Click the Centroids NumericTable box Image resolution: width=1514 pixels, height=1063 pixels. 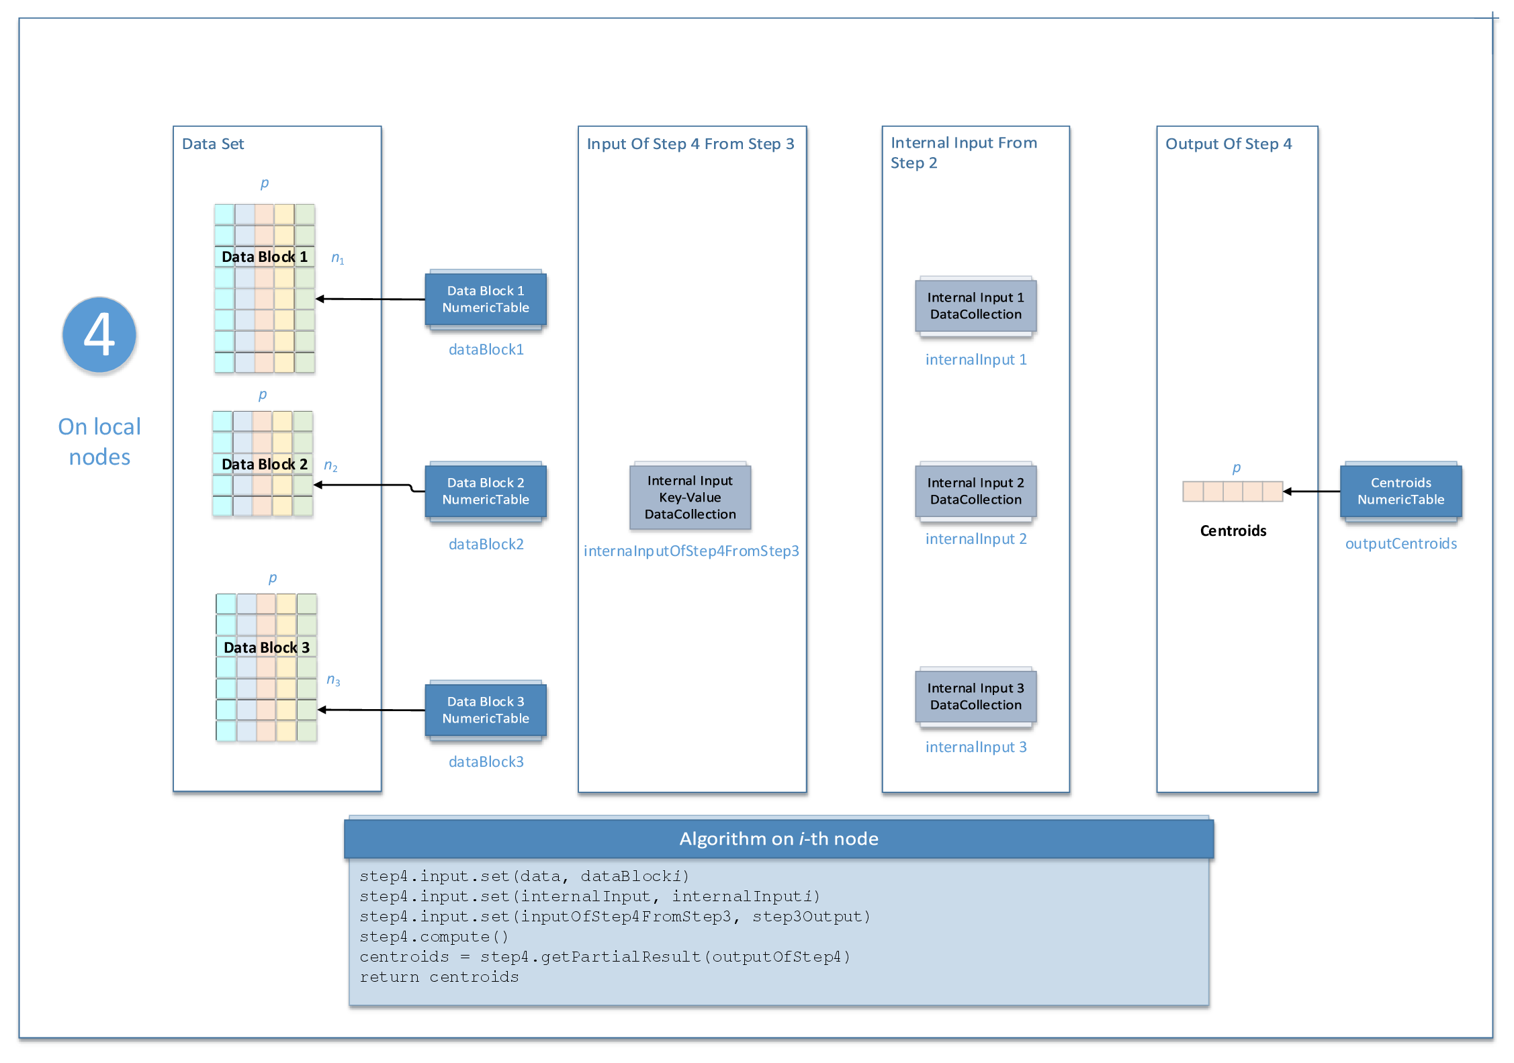(1400, 492)
